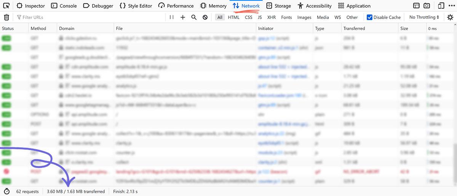Sort by Status column header
457x196 pixels.
[x=14, y=28]
